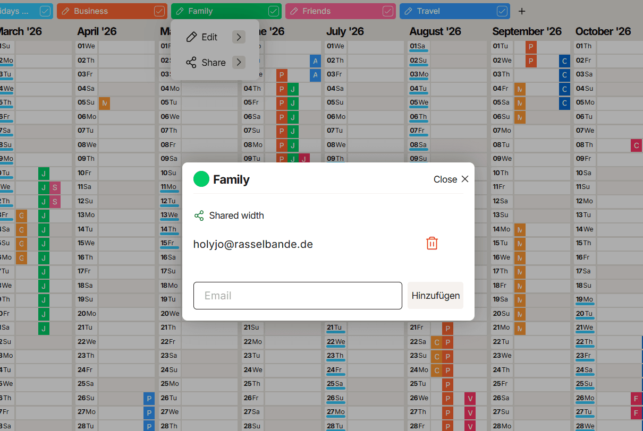The image size is (643, 431).
Task: Toggle the Travel calendar checkbox
Action: (x=502, y=11)
